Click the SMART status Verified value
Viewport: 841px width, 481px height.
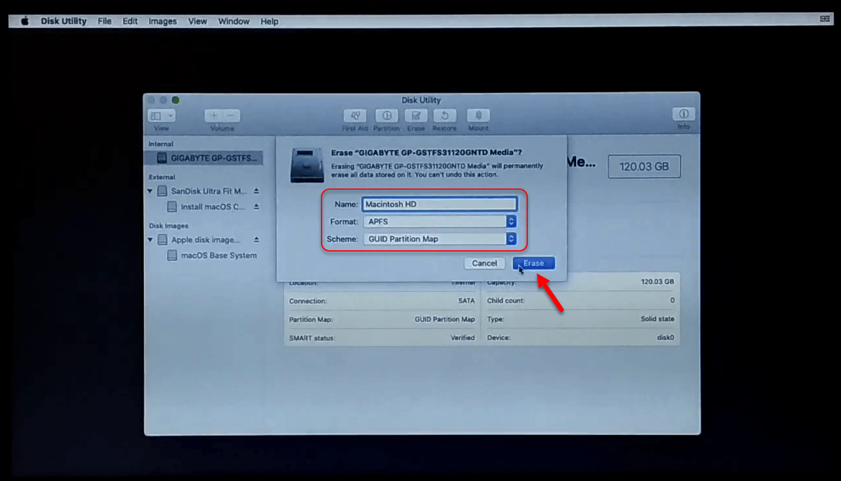462,338
